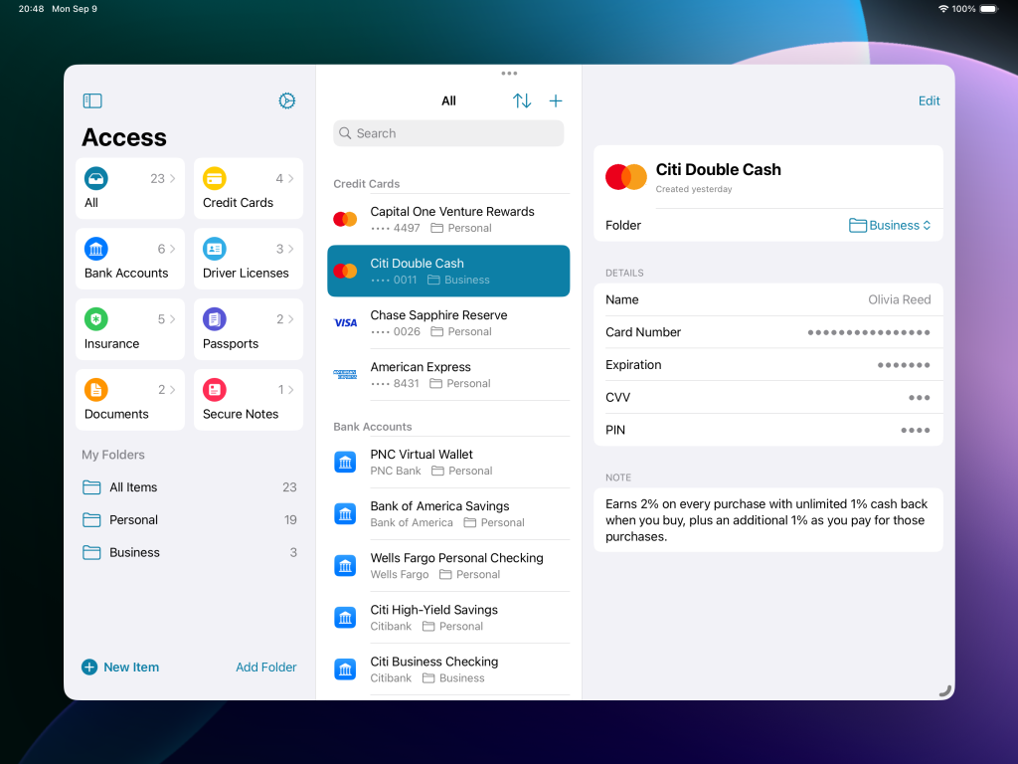
Task: Expand the Credit Cards category chevron
Action: click(x=290, y=179)
